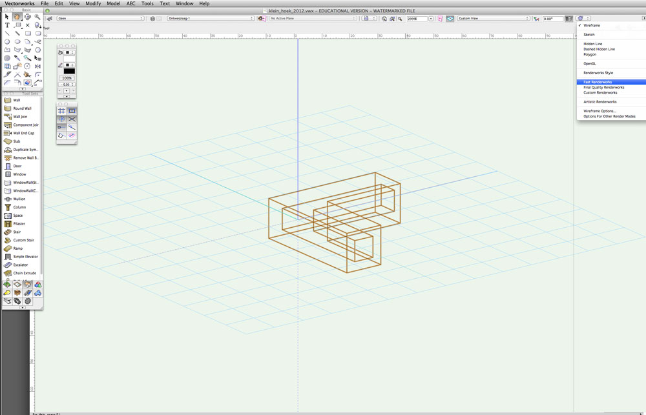Screen dimensions: 646x415
Task: Open the Model menu
Action: (113, 3)
